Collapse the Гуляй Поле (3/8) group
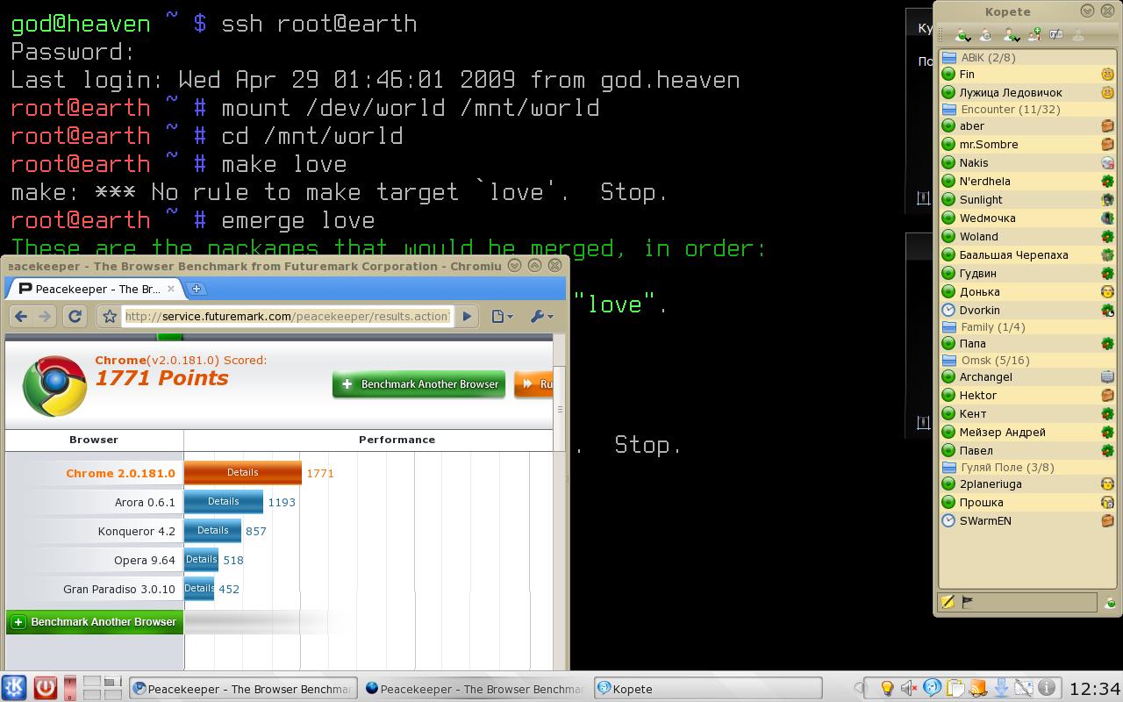The image size is (1123, 702). pyautogui.click(x=1027, y=468)
